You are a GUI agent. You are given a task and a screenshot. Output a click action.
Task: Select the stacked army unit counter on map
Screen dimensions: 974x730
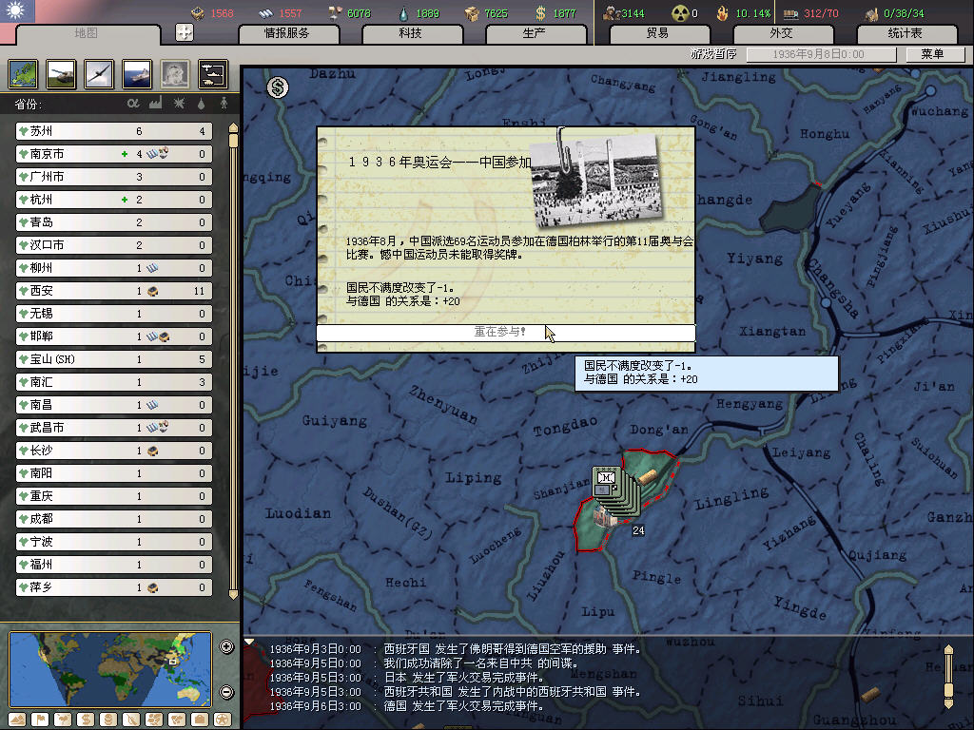pos(614,490)
